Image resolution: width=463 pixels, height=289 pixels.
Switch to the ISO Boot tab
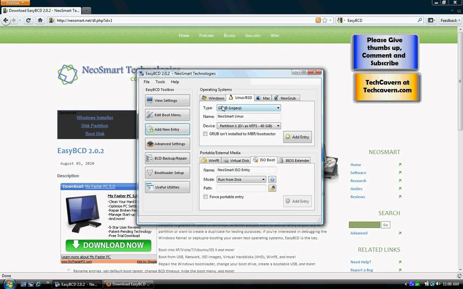click(264, 159)
